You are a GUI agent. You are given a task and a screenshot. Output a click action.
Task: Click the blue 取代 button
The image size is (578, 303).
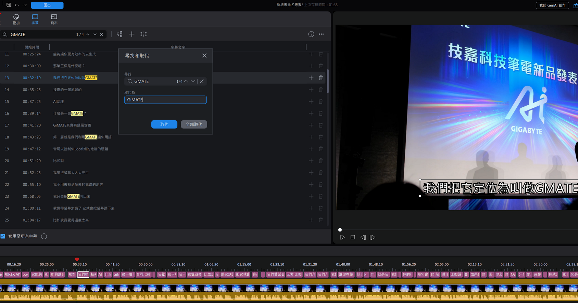pyautogui.click(x=164, y=124)
